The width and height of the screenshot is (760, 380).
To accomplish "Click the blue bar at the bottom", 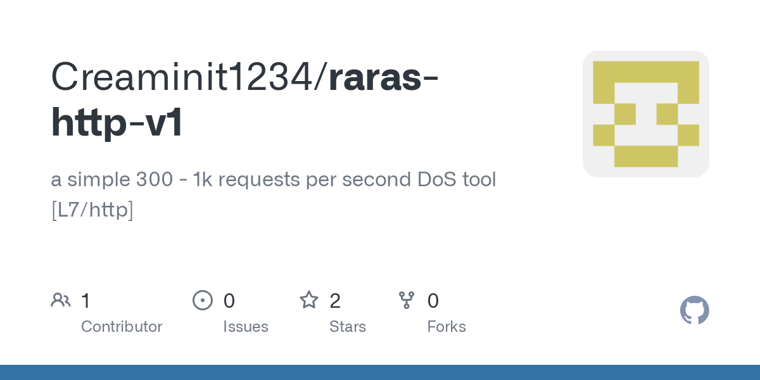I will coord(380,372).
